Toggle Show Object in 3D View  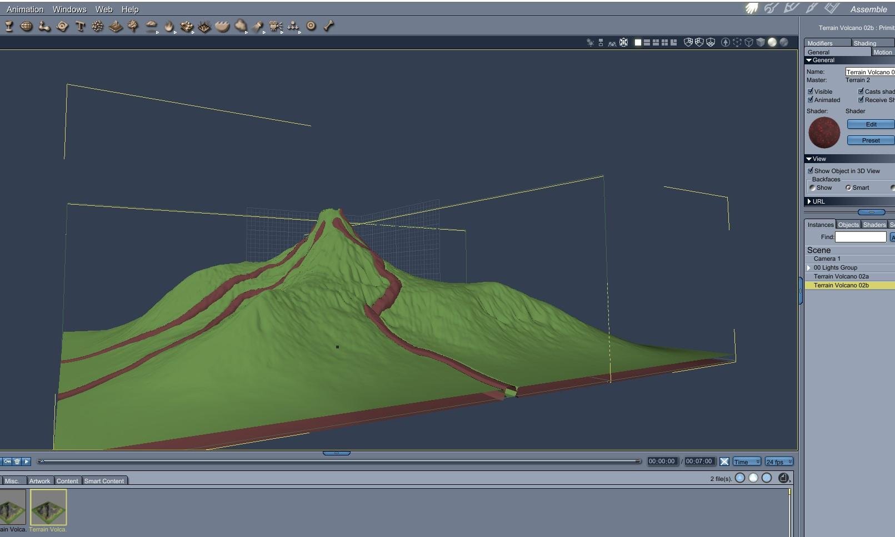811,171
